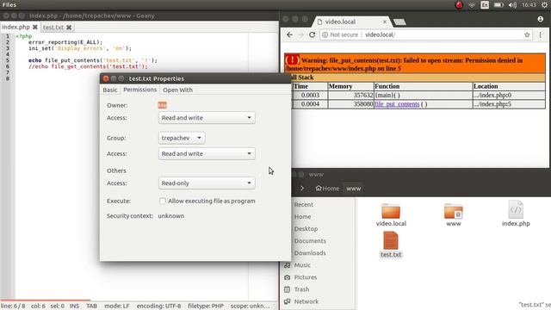551x310 pixels.
Task: Close the test.txt tab in Geany
Action: 69,27
